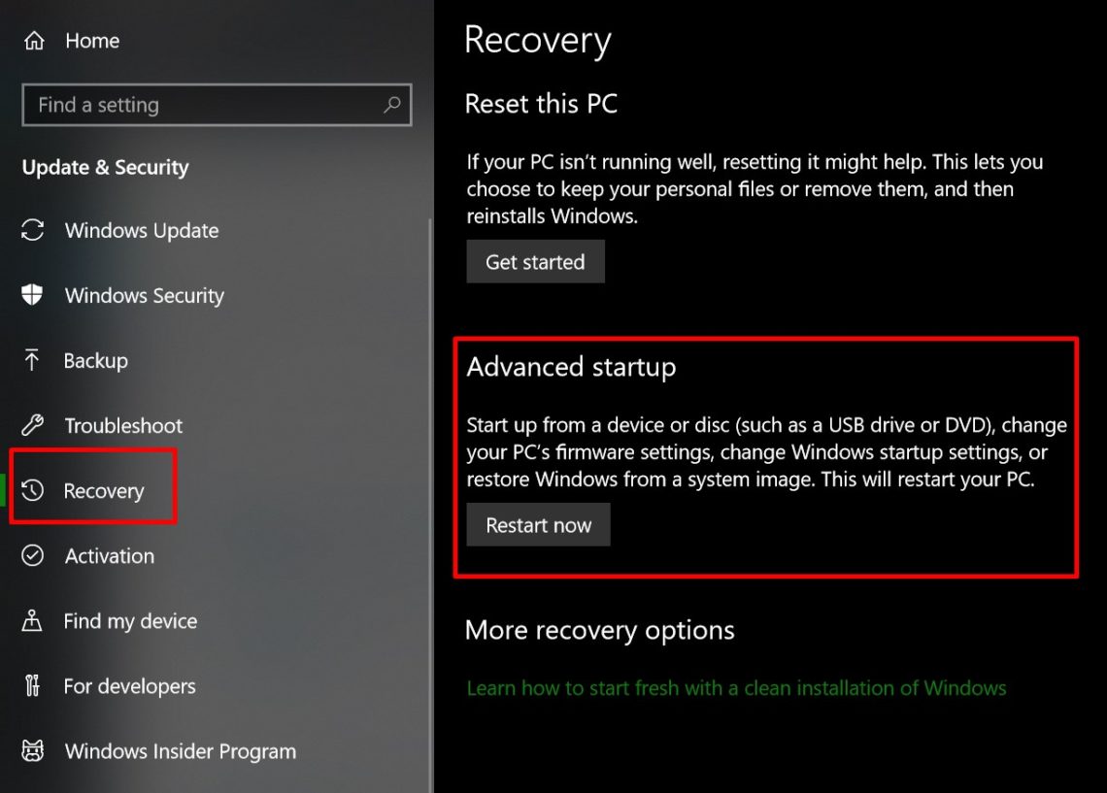Click the sidebar vertical scrollbar
Image resolution: width=1107 pixels, height=793 pixels.
[431, 485]
